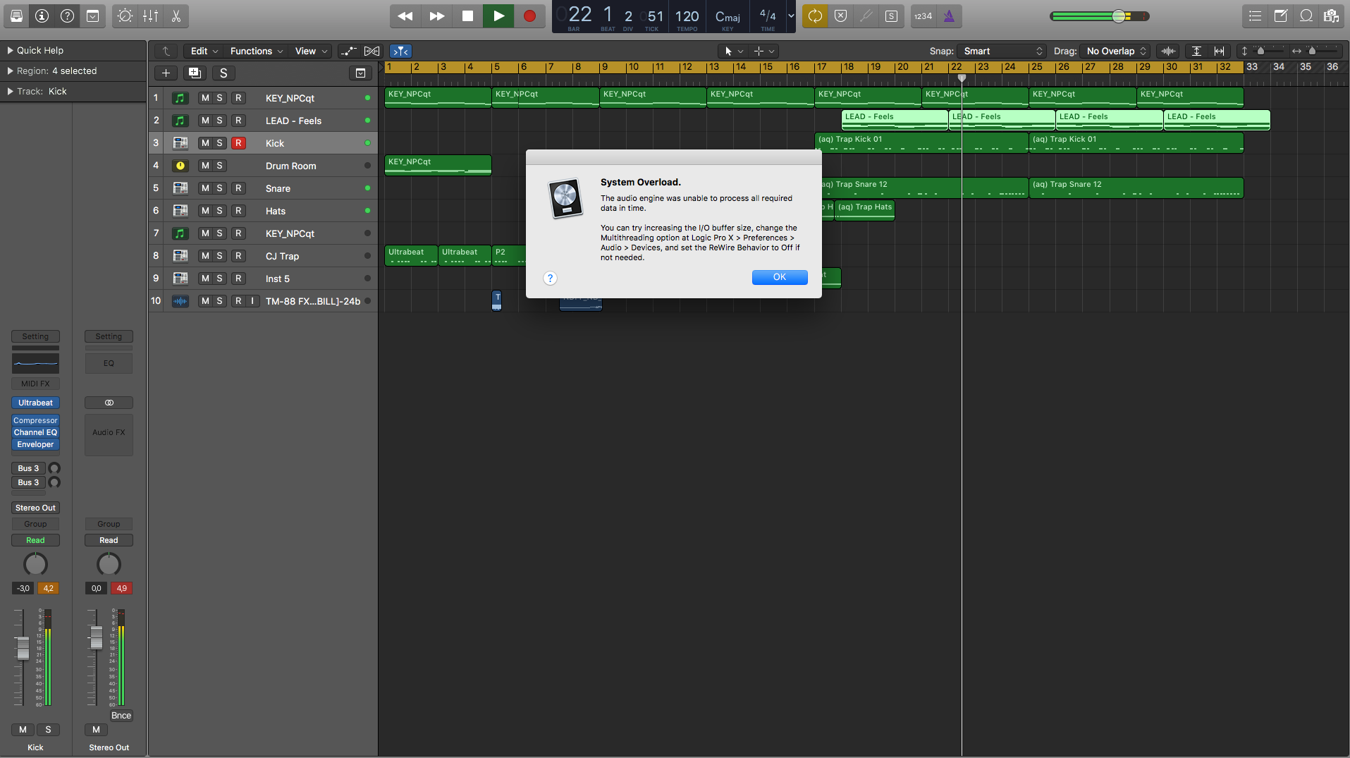Stop playback with the Stop button
The width and height of the screenshot is (1350, 758).
pos(467,16)
